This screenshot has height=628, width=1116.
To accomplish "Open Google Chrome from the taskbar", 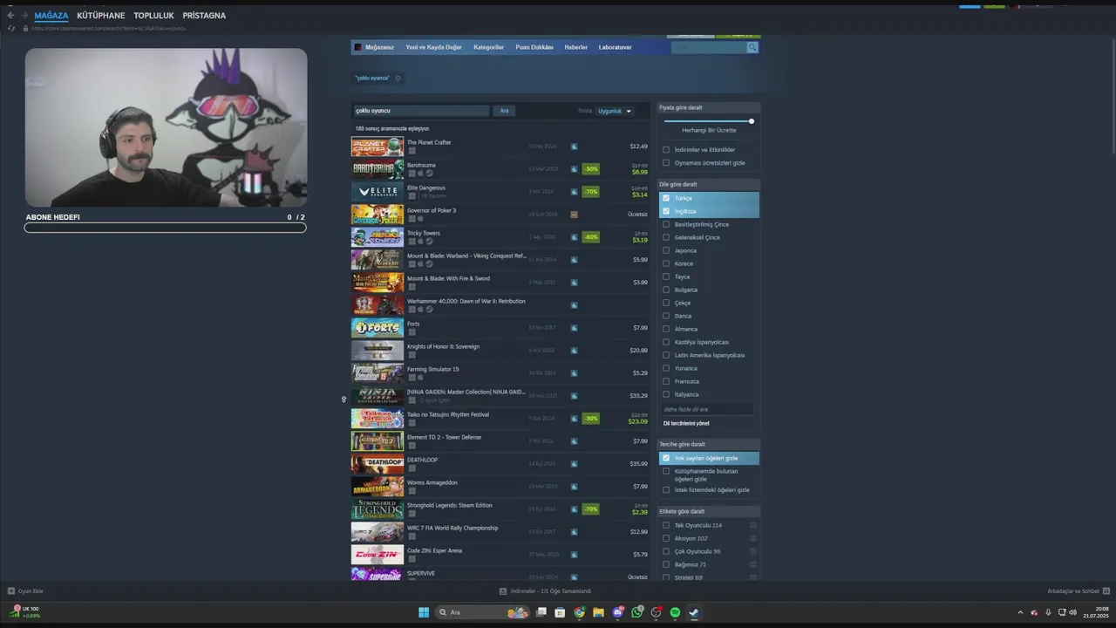I will point(579,612).
